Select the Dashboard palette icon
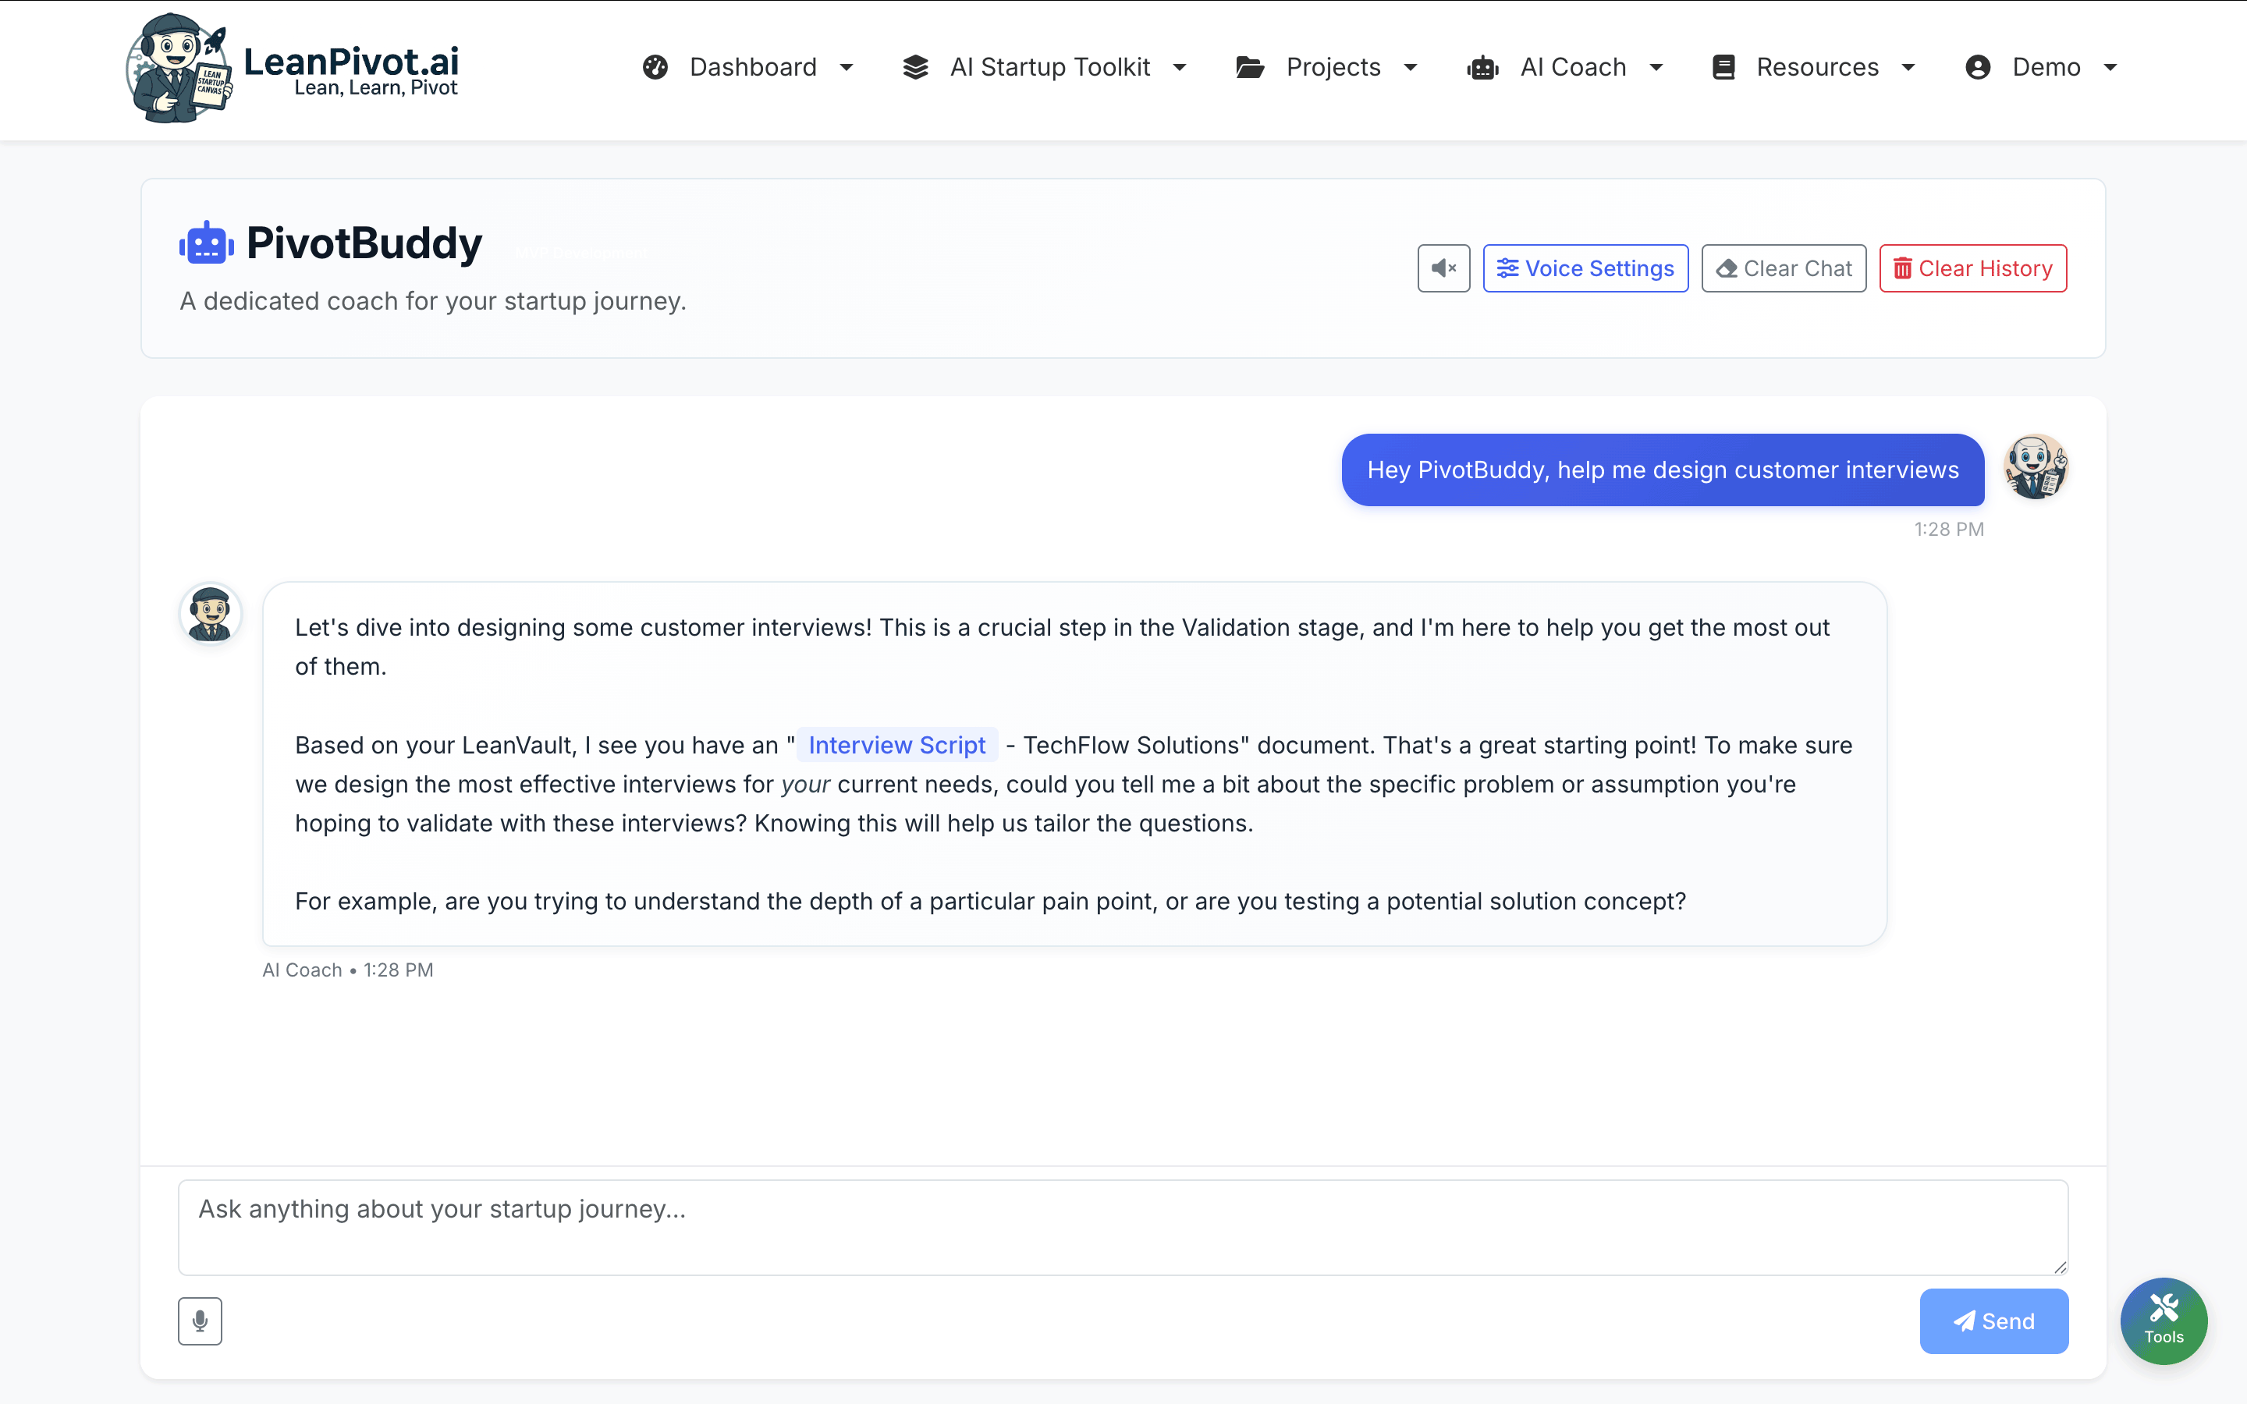Image resolution: width=2247 pixels, height=1404 pixels. point(655,67)
